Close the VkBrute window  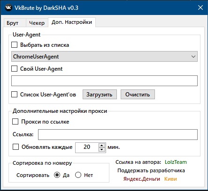200,7
